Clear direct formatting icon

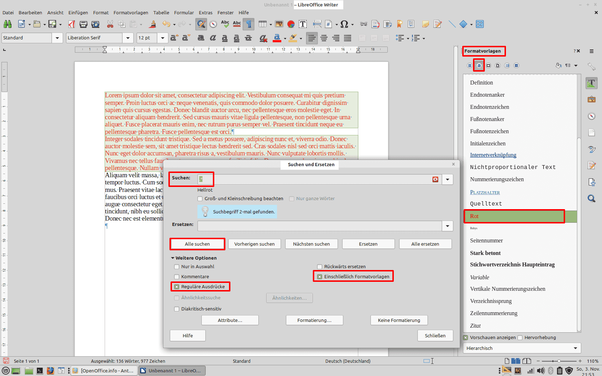coord(263,38)
